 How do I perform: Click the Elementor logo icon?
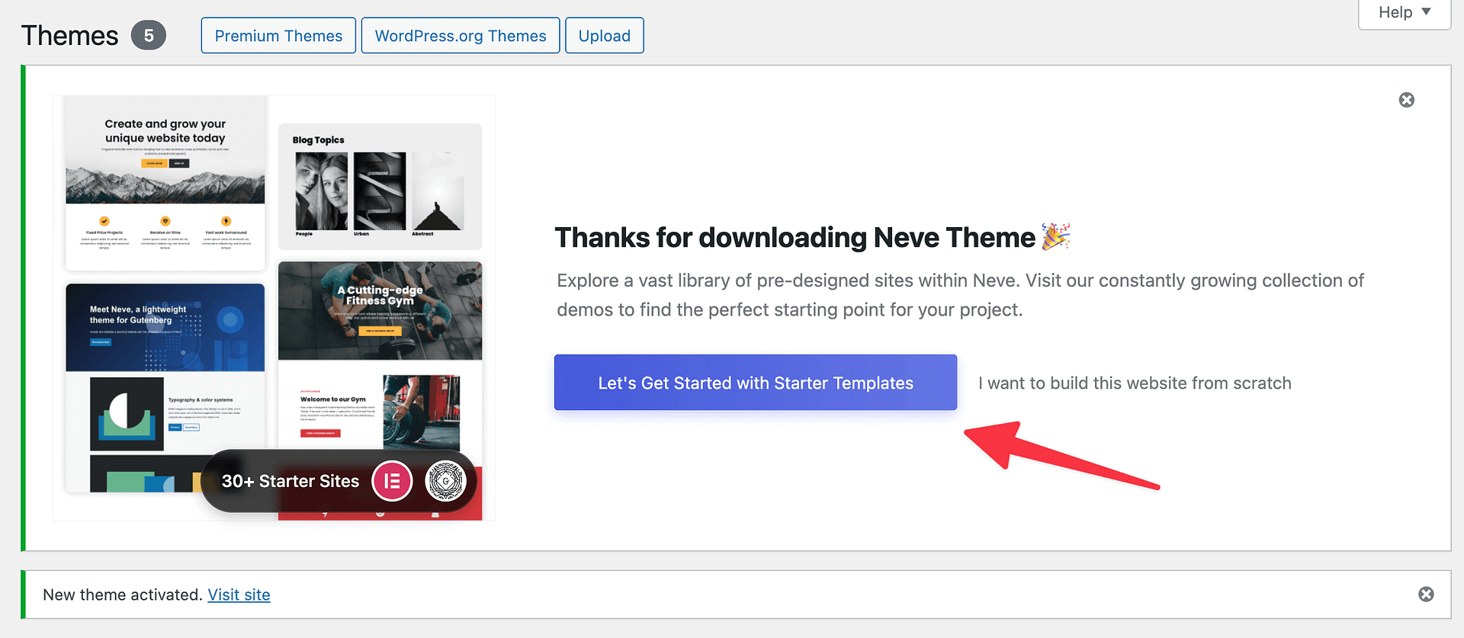coord(392,481)
